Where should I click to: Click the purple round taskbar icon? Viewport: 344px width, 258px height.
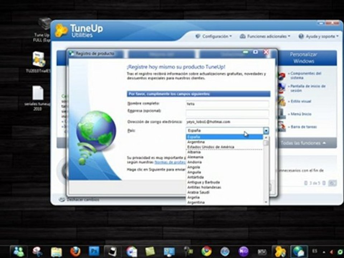click(244, 252)
